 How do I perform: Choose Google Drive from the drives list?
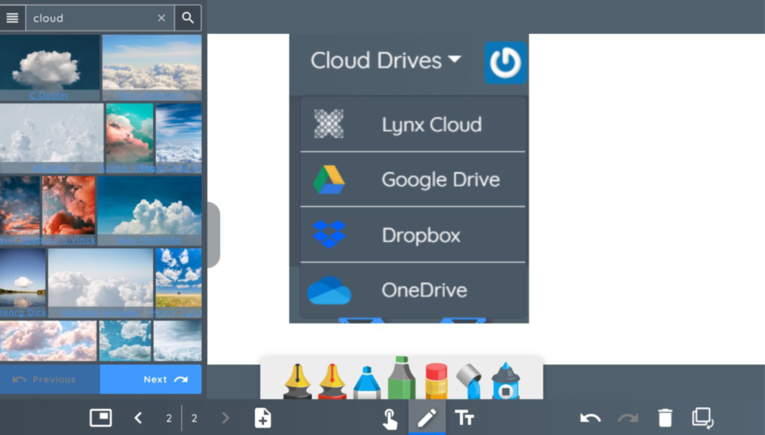click(413, 179)
